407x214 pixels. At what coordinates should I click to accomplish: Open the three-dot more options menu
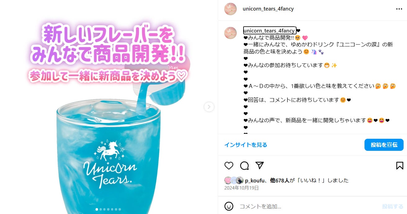click(399, 9)
